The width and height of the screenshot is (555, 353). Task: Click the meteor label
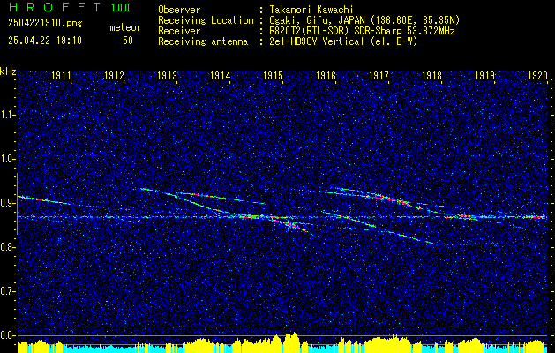click(x=125, y=27)
